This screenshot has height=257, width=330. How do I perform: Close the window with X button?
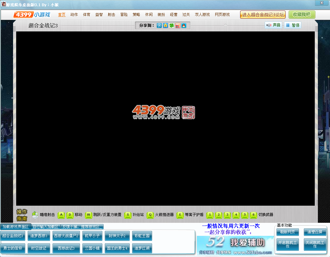(x=321, y=3)
